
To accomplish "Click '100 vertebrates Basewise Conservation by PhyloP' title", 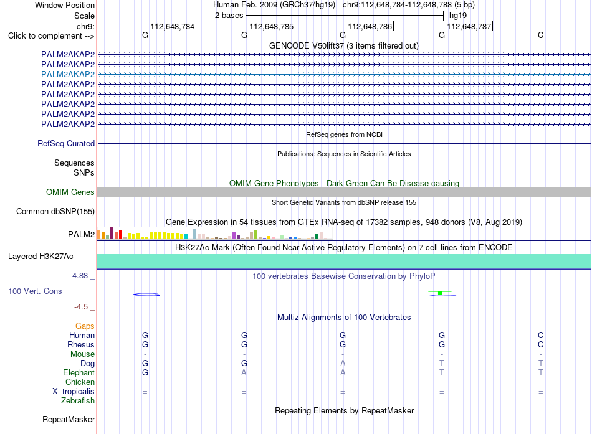I will pos(344,276).
